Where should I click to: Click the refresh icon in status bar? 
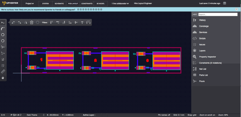coord(20,115)
